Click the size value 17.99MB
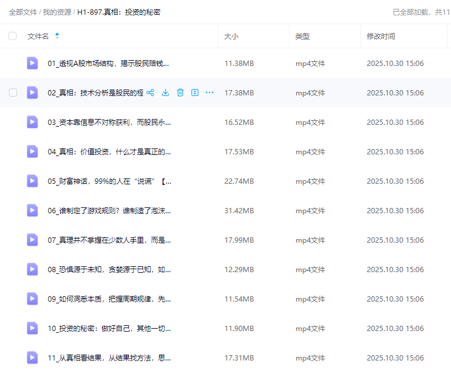The height and width of the screenshot is (377, 451). point(239,240)
